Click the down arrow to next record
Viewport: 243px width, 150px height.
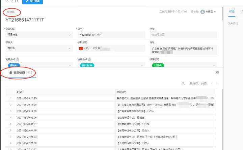coord(12,1)
